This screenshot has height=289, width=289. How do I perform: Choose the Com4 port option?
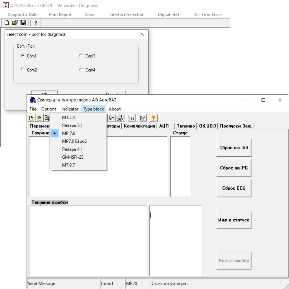81,70
